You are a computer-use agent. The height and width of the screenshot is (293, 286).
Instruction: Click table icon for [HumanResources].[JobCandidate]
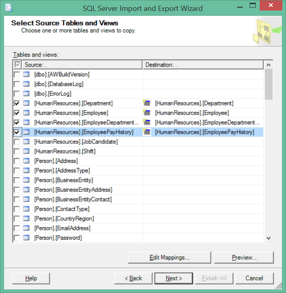click(x=26, y=141)
